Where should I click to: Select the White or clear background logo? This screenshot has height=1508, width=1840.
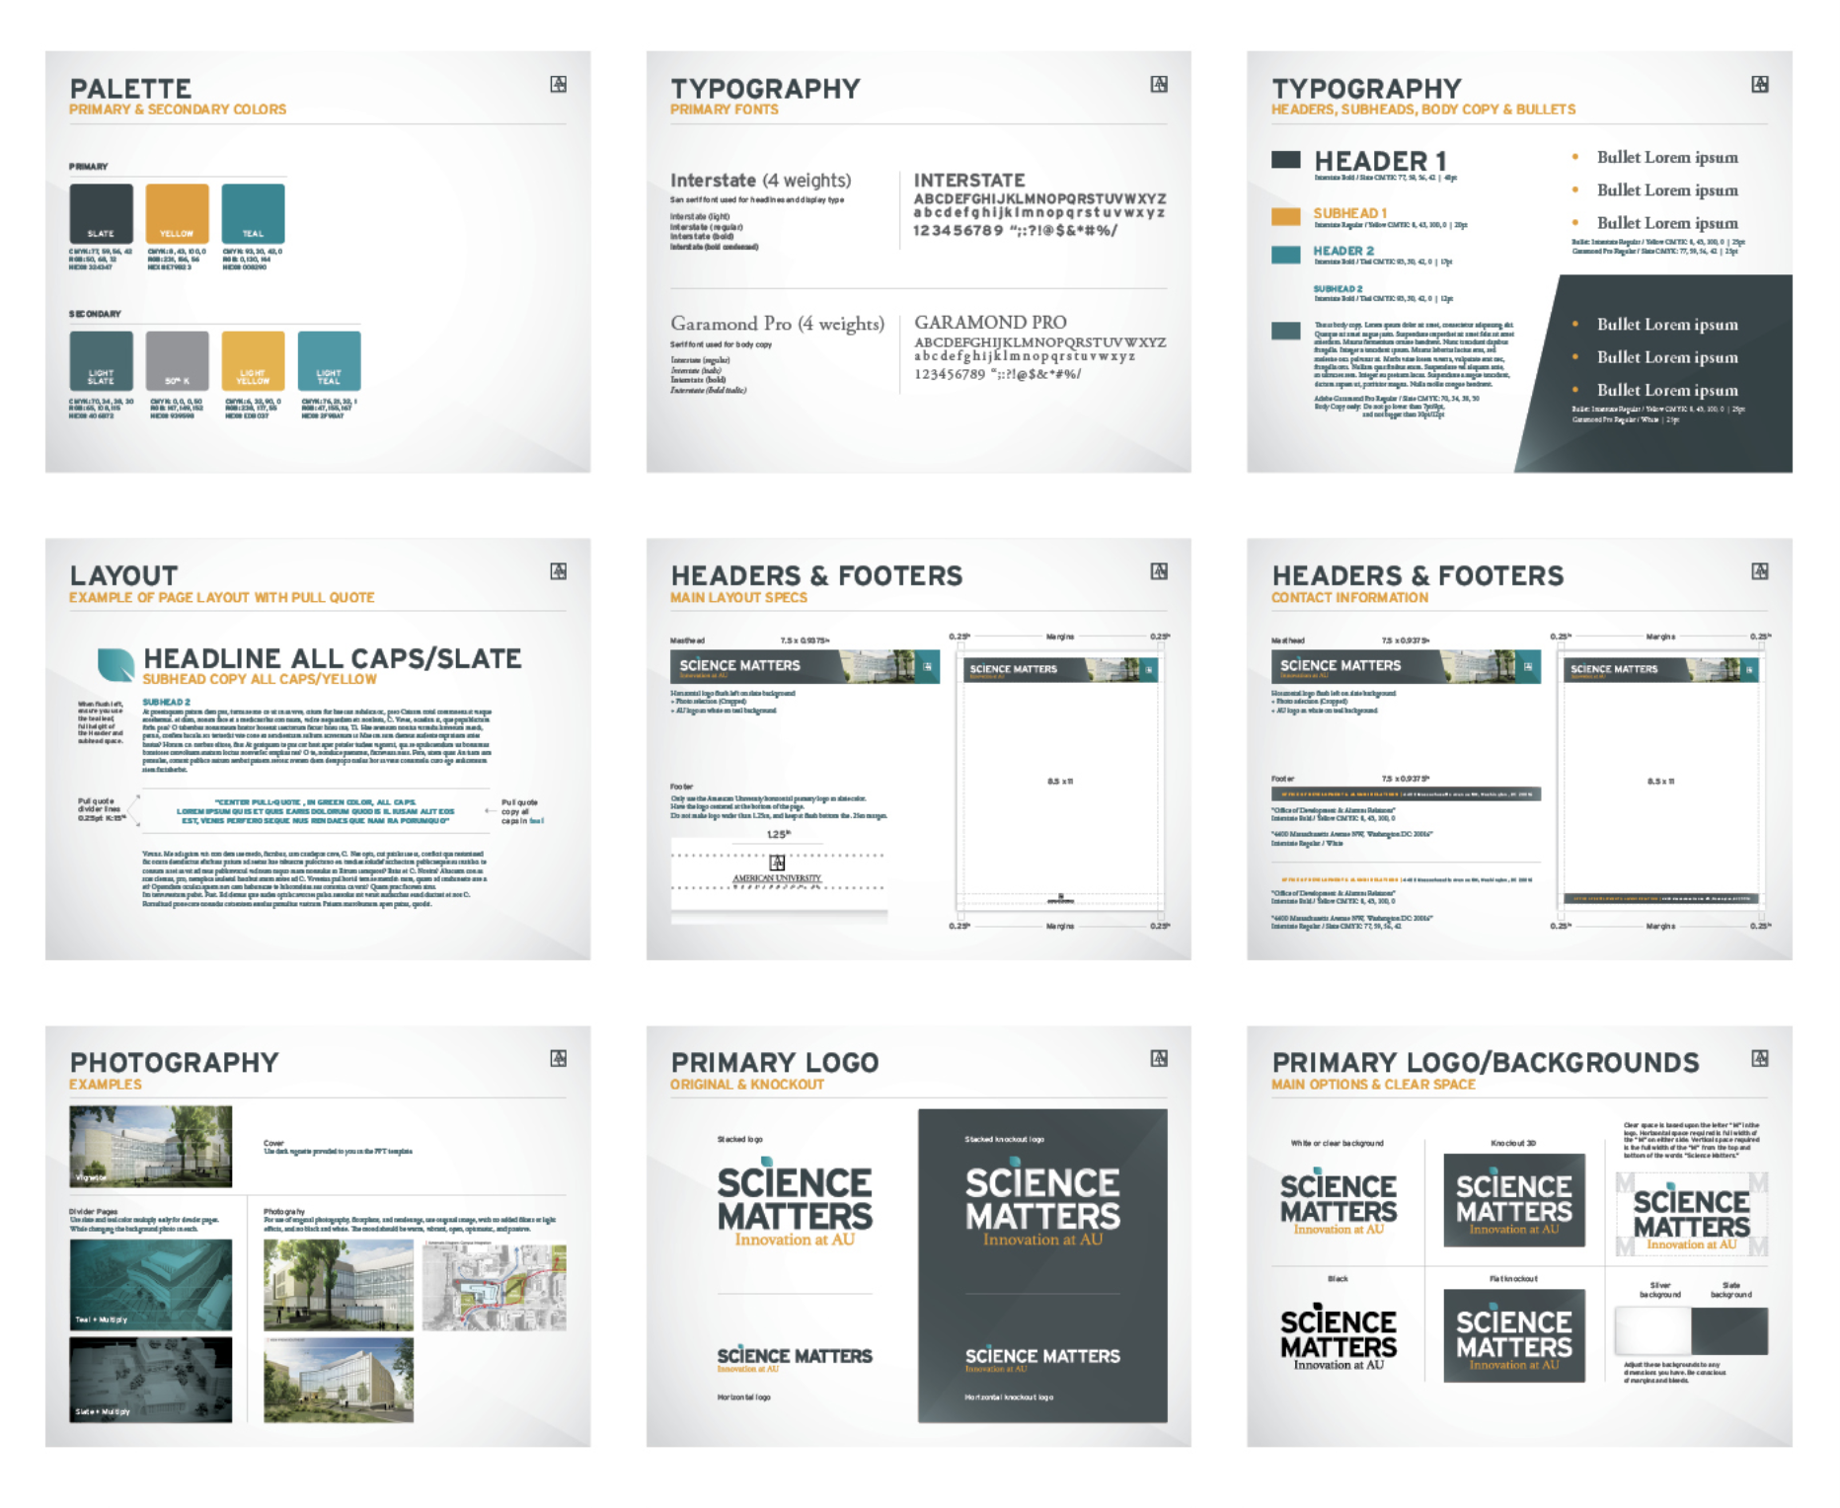pos(1338,1202)
